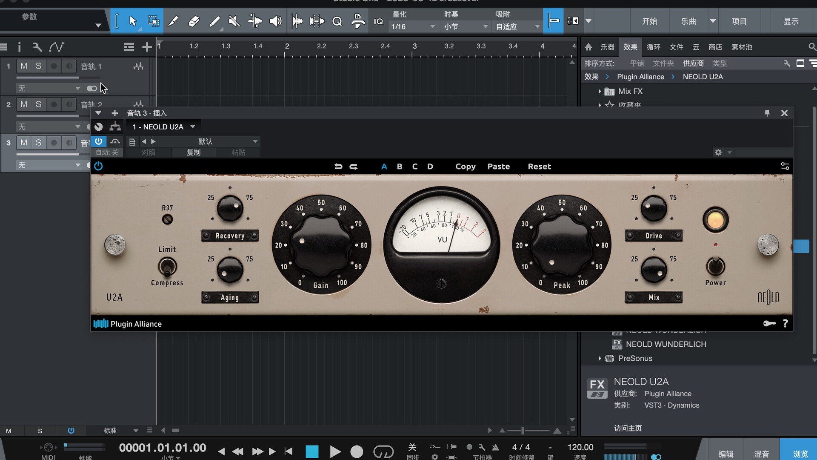Click the Play transport button
This screenshot has height=460, width=817.
click(335, 451)
